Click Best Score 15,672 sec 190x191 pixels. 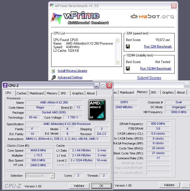pyautogui.click(x=163, y=40)
